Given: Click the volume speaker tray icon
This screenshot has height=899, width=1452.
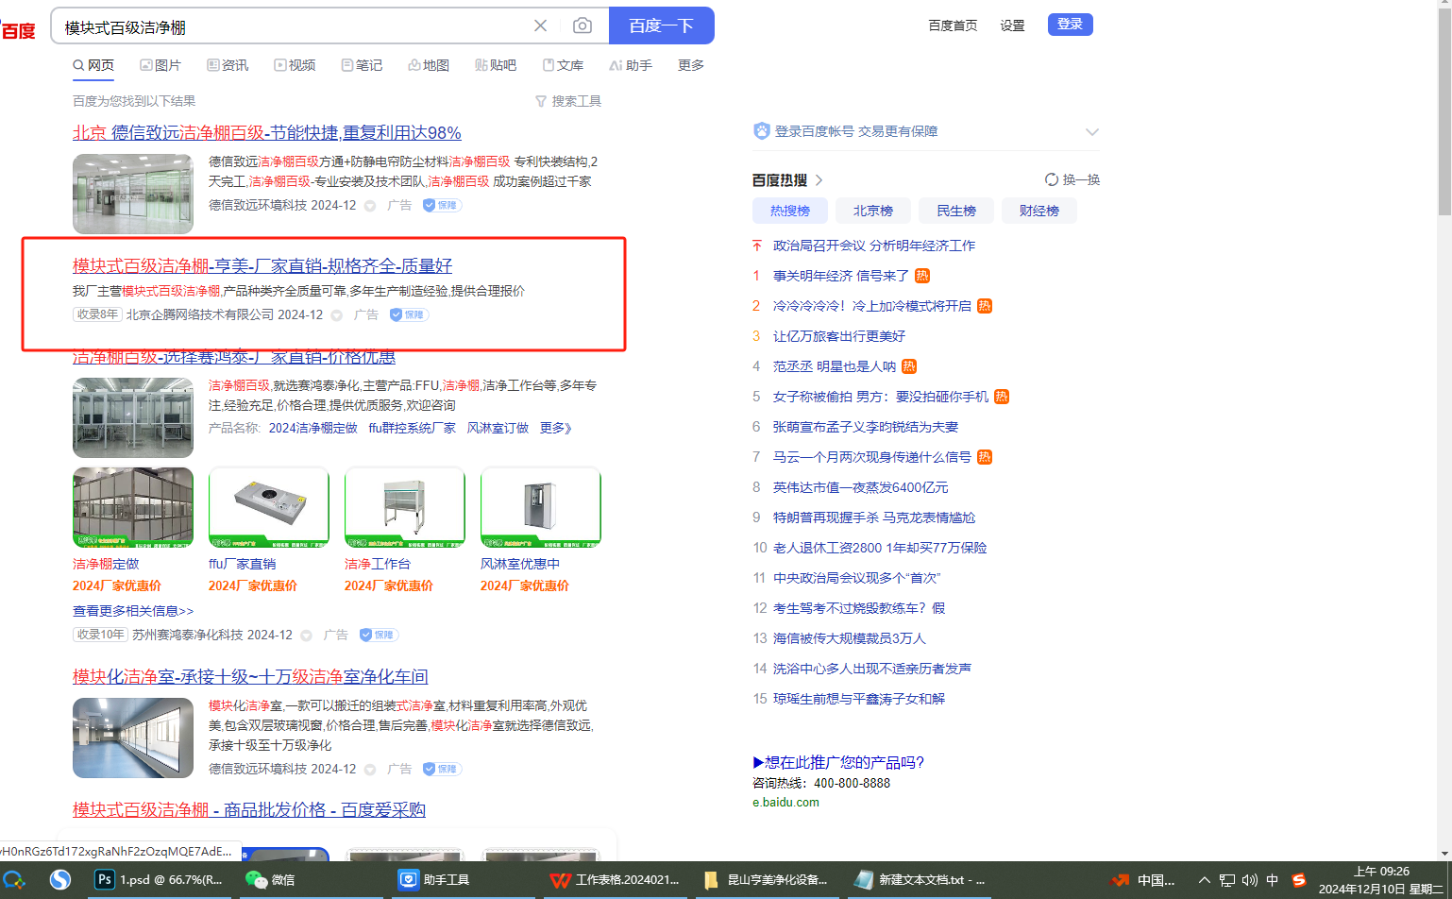Looking at the screenshot, I should click(x=1250, y=880).
